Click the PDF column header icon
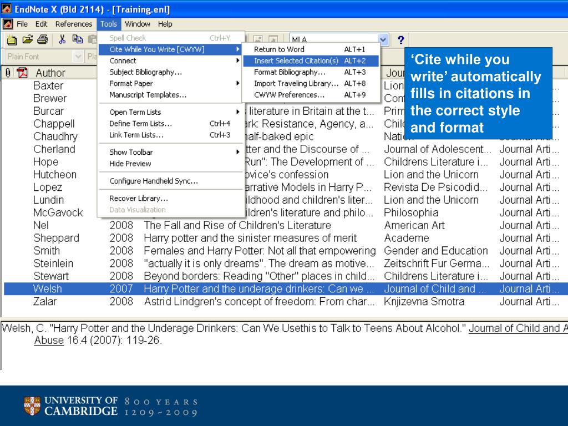568x426 pixels. coord(22,73)
